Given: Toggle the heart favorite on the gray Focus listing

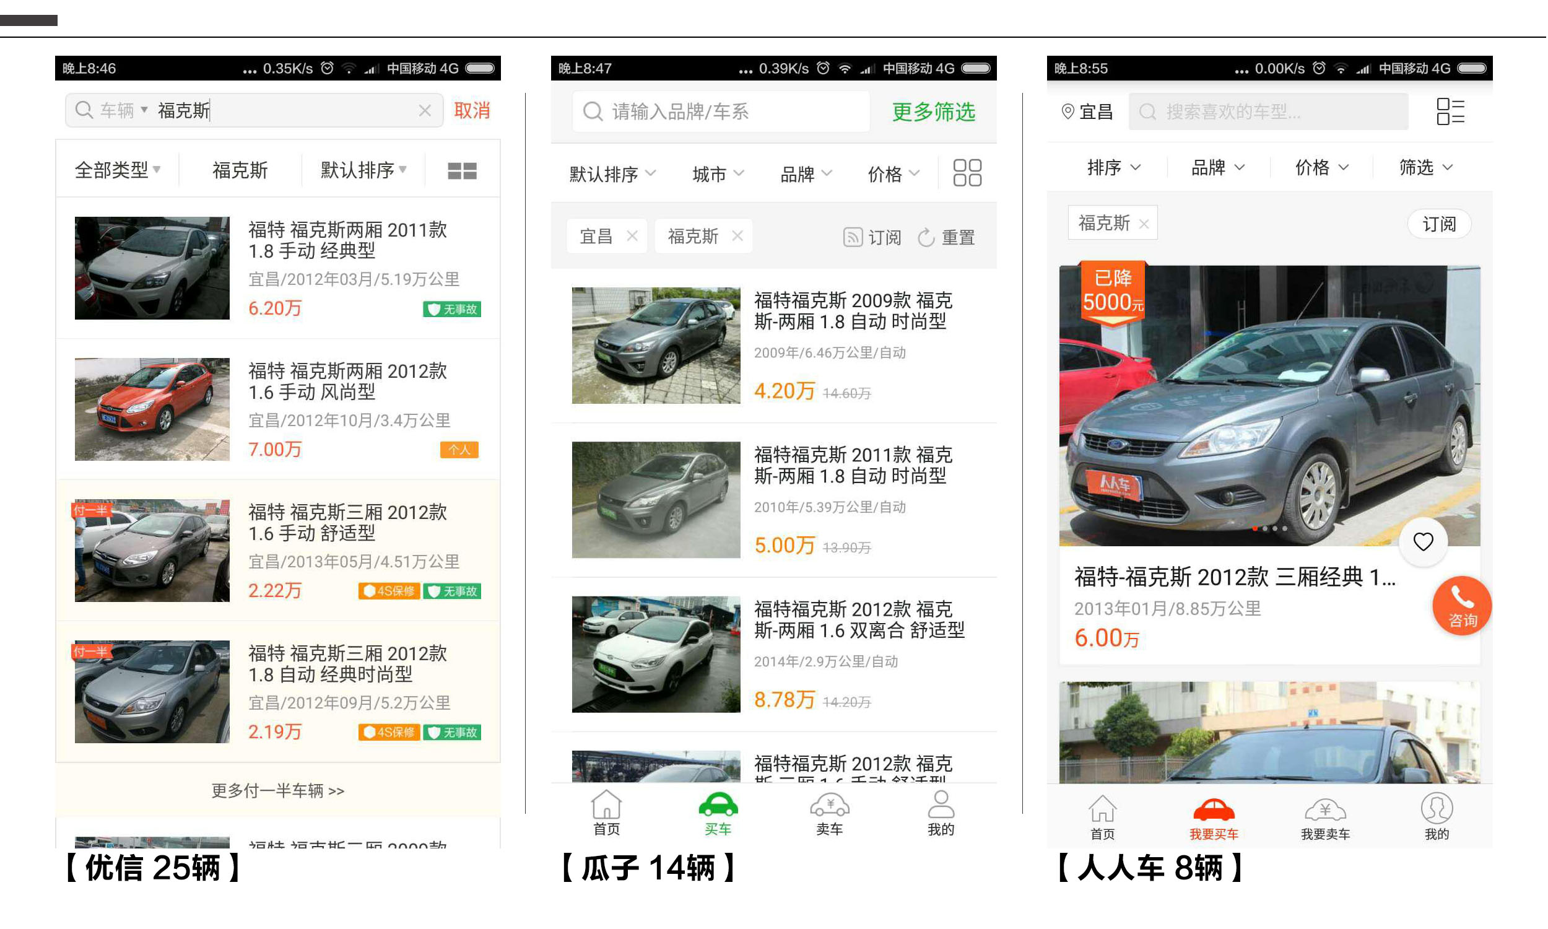Looking at the screenshot, I should [1424, 542].
